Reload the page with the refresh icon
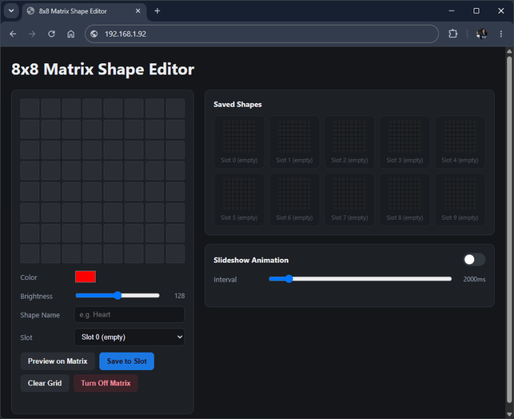 (x=52, y=34)
